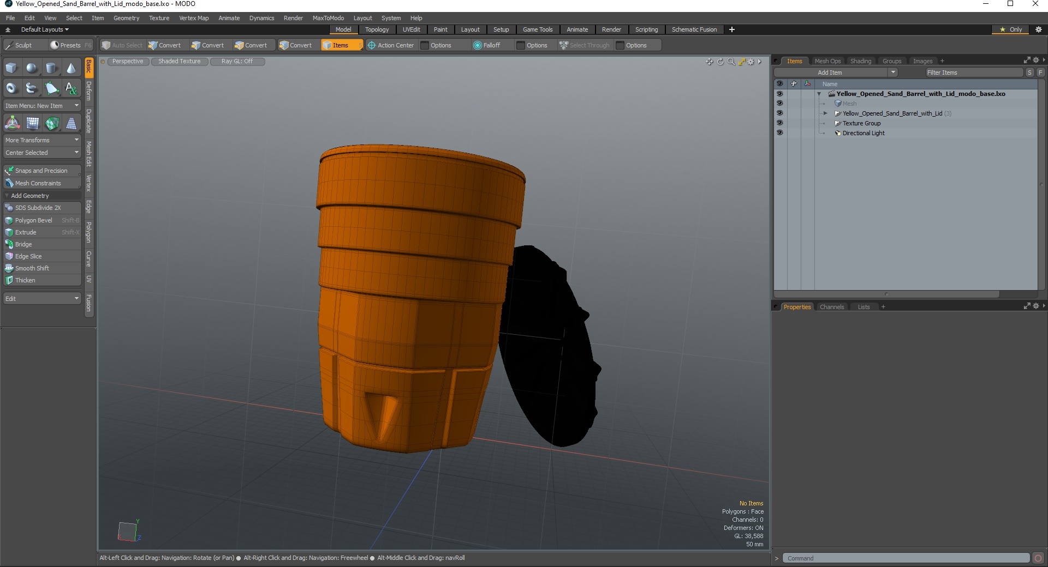Click Mesh Constraints button

[42, 183]
